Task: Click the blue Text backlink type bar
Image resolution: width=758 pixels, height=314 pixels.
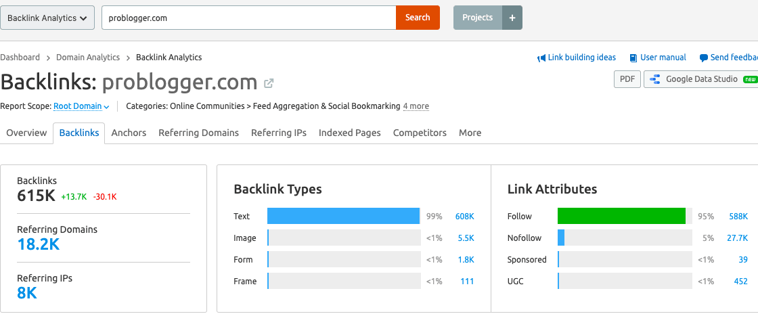Action: (x=343, y=216)
